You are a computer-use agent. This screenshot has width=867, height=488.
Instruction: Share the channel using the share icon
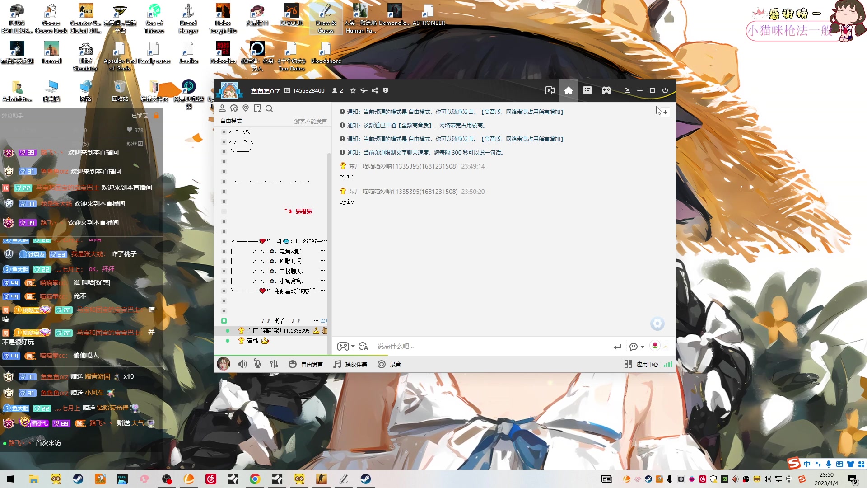(375, 90)
